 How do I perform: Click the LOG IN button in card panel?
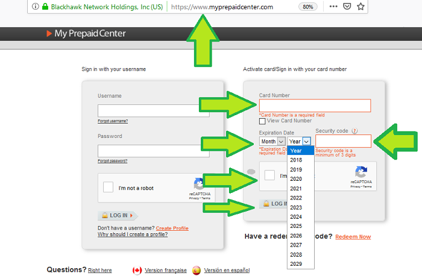(274, 204)
